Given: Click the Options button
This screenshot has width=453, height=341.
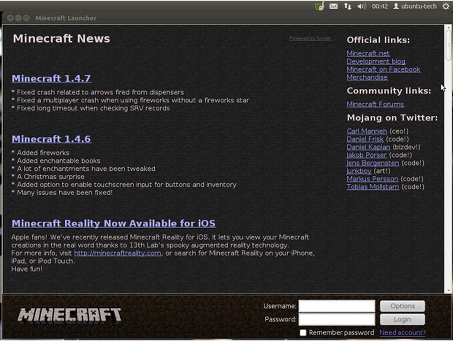Looking at the screenshot, I should (x=402, y=306).
